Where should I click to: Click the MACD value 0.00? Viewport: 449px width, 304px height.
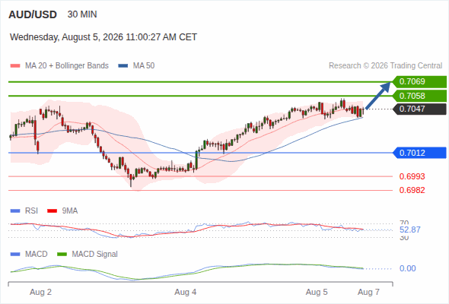coord(407,268)
